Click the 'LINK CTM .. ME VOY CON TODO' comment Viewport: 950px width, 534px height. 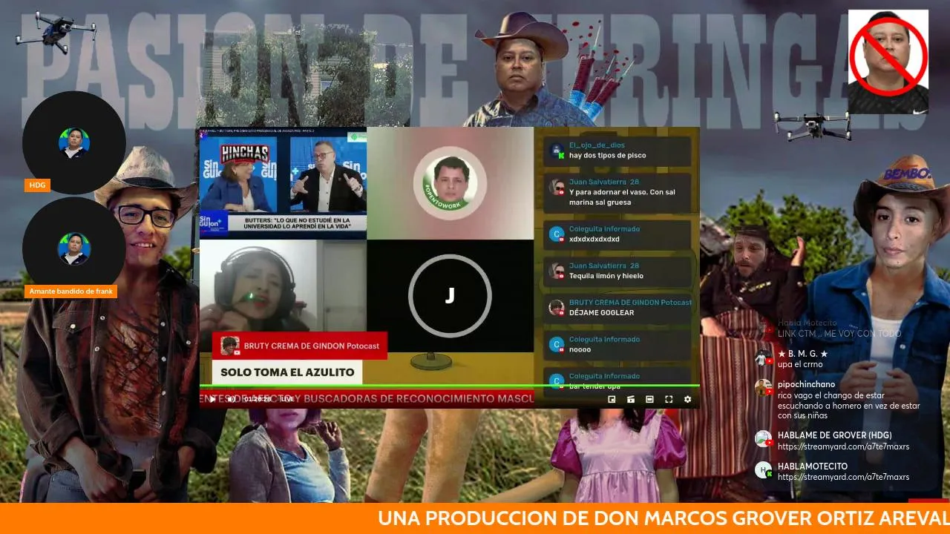(x=839, y=333)
